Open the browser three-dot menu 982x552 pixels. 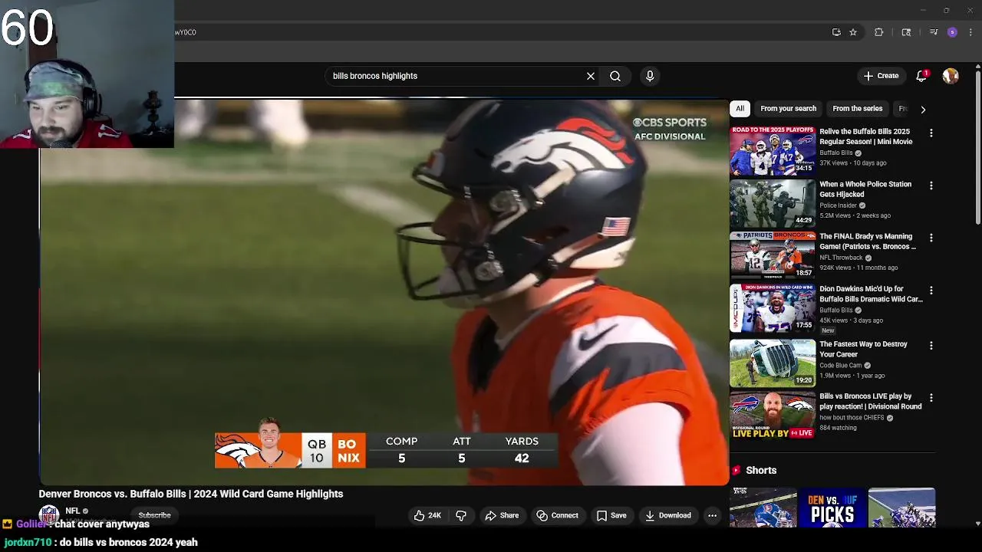970,32
